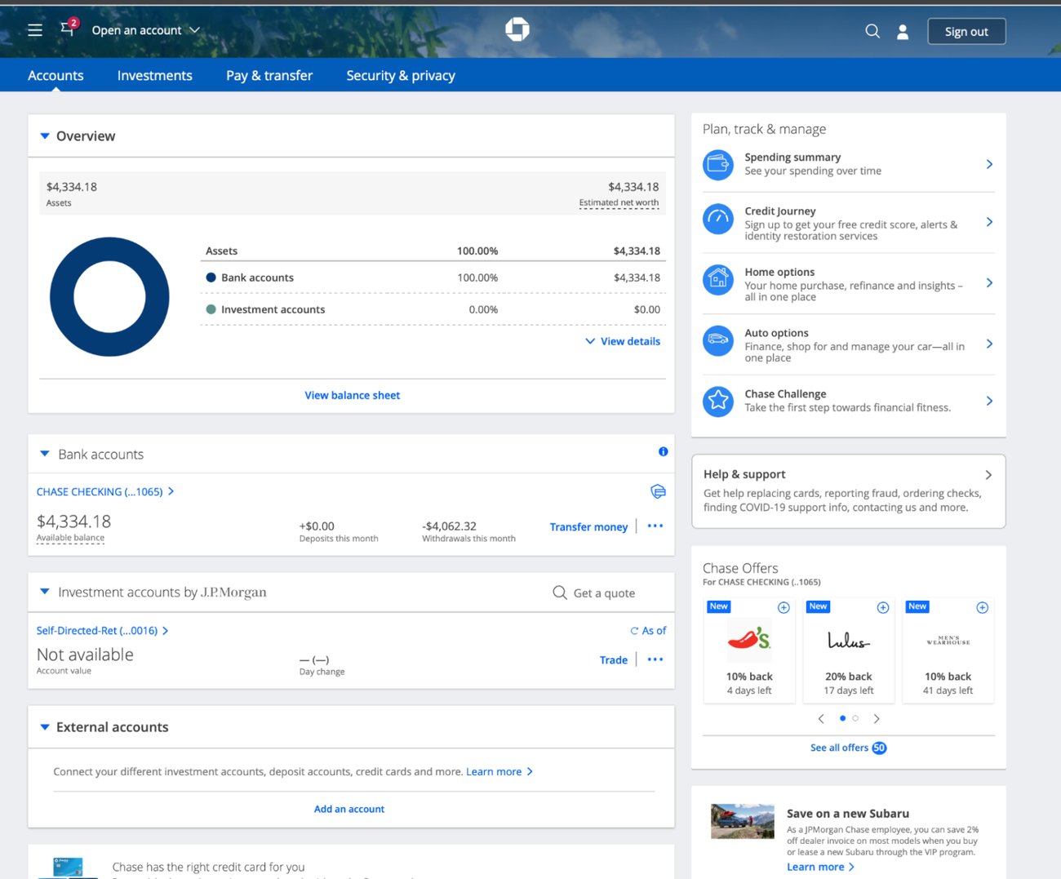Select the Security & privacy tab
1061x879 pixels.
point(401,75)
